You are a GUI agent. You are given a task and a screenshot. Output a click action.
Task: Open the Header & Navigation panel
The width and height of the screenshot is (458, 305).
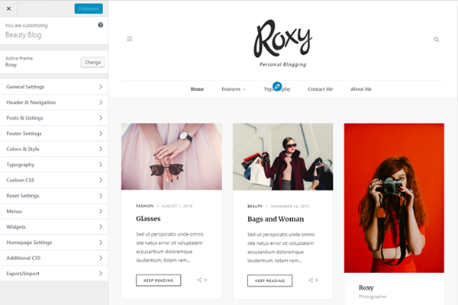point(54,102)
